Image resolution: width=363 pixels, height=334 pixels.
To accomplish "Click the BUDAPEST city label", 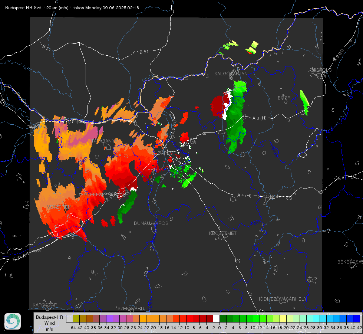I will (164, 153).
